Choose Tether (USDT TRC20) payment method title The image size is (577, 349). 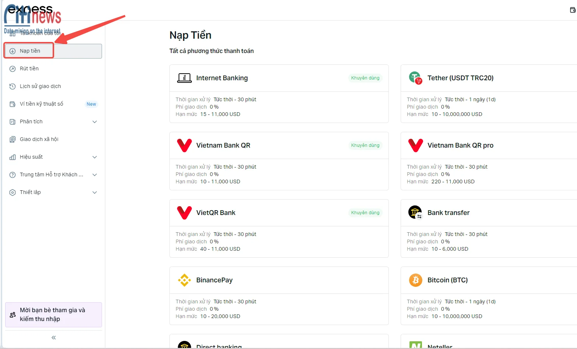tap(460, 78)
